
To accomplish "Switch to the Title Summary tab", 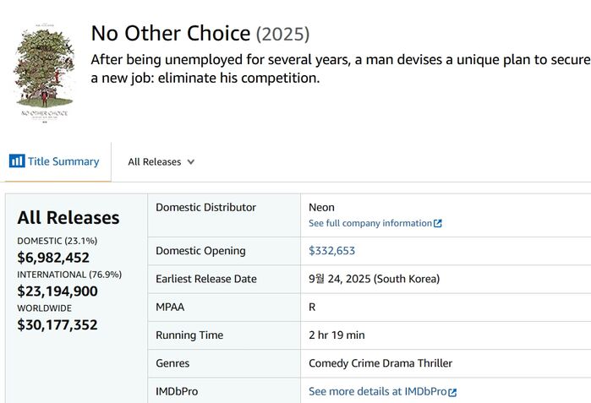I will [54, 161].
